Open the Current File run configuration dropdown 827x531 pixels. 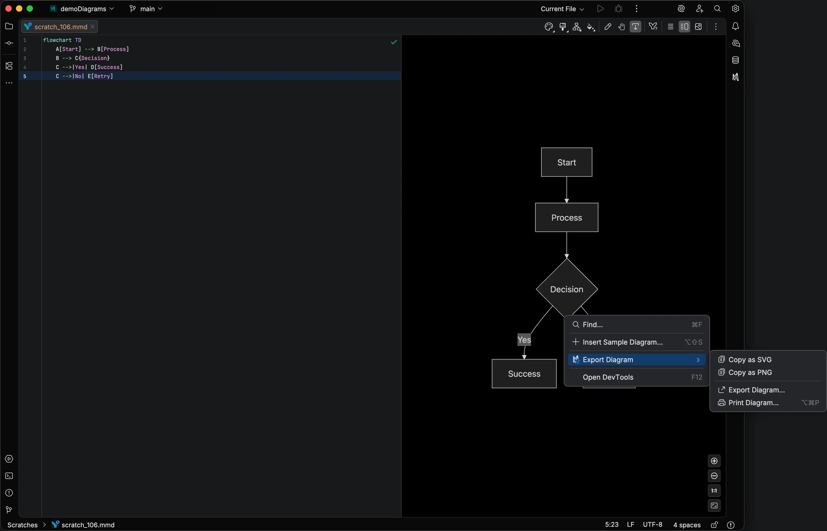click(562, 9)
